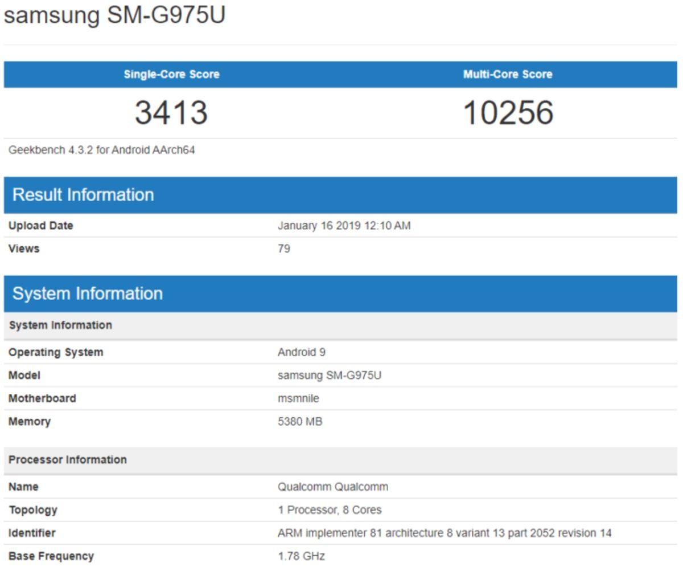The height and width of the screenshot is (579, 683).
Task: Click the Operating System value Android 9
Action: 299,352
